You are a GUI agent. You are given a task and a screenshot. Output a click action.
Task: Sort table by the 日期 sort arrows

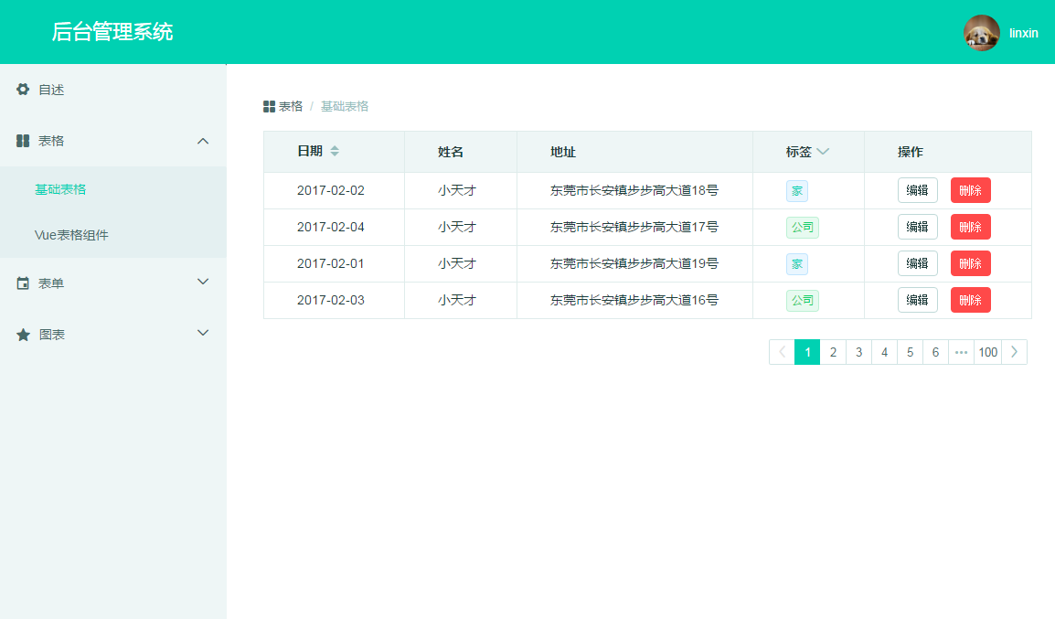tap(335, 151)
